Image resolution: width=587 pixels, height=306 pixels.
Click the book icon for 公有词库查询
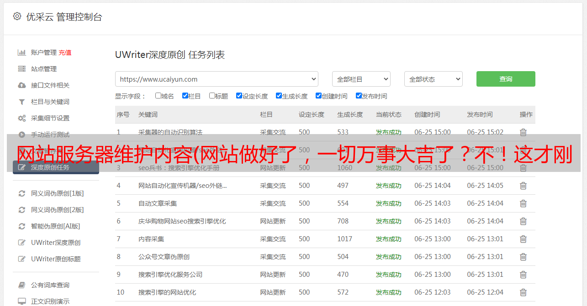tap(21, 285)
